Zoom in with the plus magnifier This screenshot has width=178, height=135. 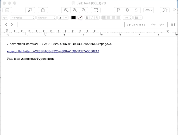66,10
